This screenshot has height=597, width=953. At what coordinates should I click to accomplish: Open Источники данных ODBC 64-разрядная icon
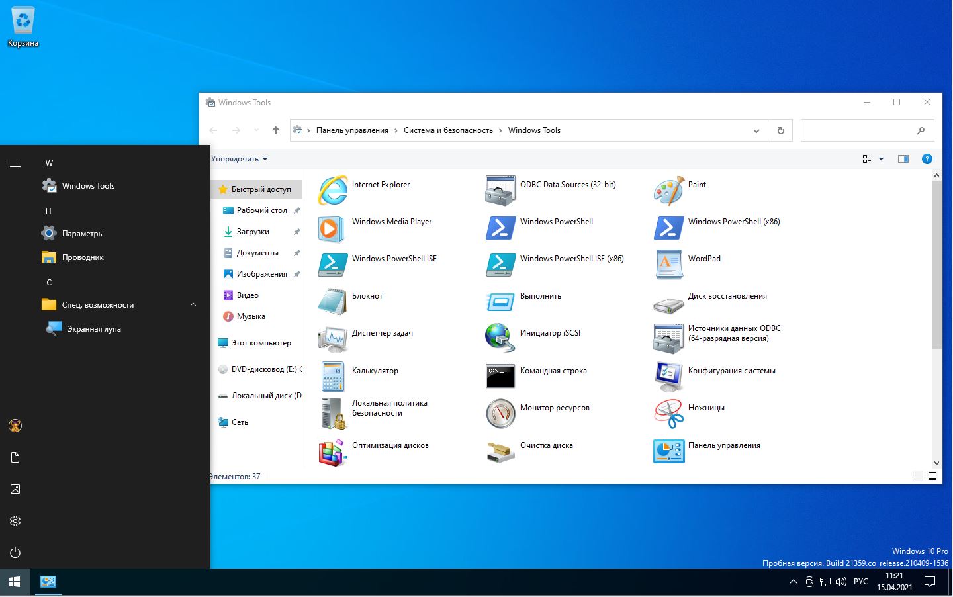pos(668,339)
